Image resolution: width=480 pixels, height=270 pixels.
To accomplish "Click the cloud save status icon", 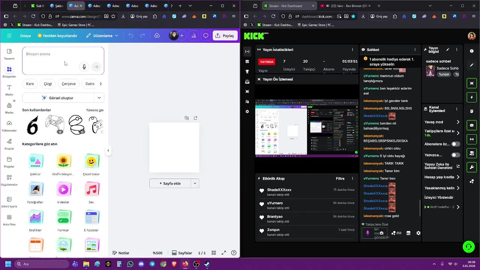I will point(157,36).
